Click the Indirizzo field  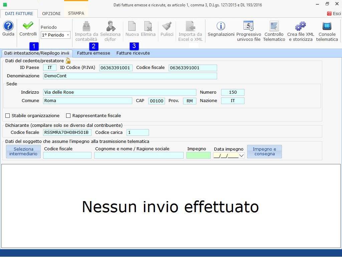tap(120, 92)
